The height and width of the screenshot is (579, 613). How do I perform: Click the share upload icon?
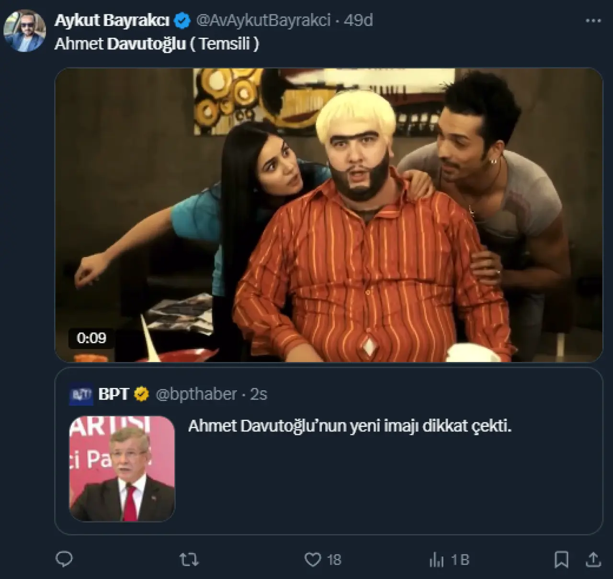click(593, 559)
